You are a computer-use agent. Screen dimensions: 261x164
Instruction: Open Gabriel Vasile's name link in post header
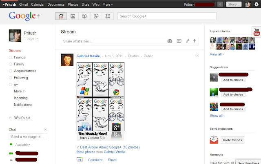pos(88,56)
